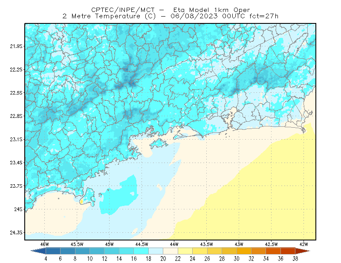Click the dark red 36-38 legend swatch
The image size is (341, 263).
pos(288,251)
